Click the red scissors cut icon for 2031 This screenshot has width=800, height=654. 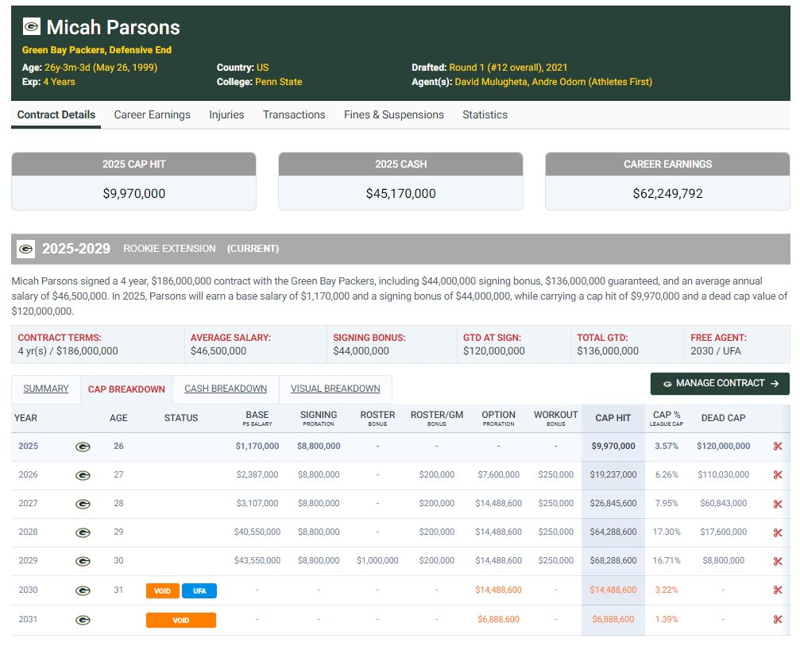click(x=778, y=619)
